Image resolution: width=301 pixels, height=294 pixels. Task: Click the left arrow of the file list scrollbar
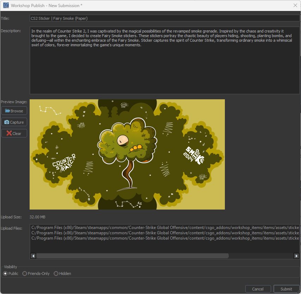[x=33, y=256]
